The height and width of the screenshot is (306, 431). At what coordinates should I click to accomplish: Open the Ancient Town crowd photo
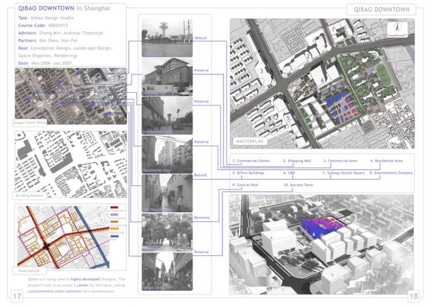[167, 271]
